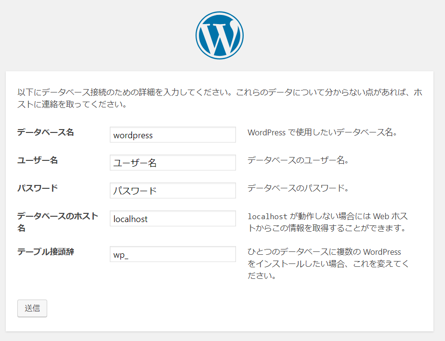Focus the localhost database host field
The height and width of the screenshot is (341, 445).
tap(173, 218)
